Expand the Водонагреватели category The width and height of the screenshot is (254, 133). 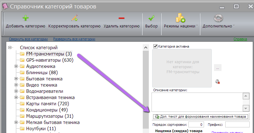click(x=16, y=91)
